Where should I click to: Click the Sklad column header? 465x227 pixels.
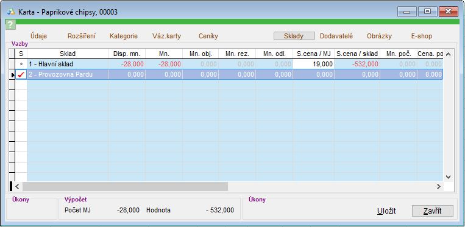tap(68, 54)
